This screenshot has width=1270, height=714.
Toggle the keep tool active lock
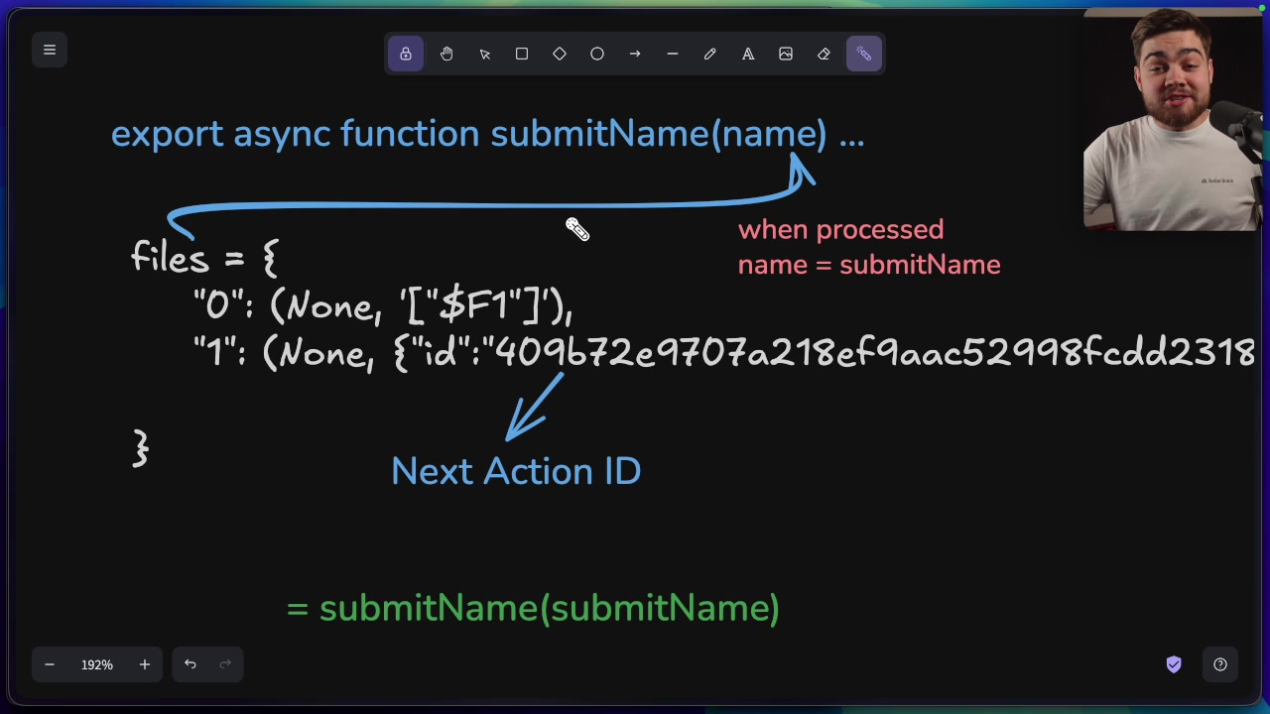tap(406, 54)
